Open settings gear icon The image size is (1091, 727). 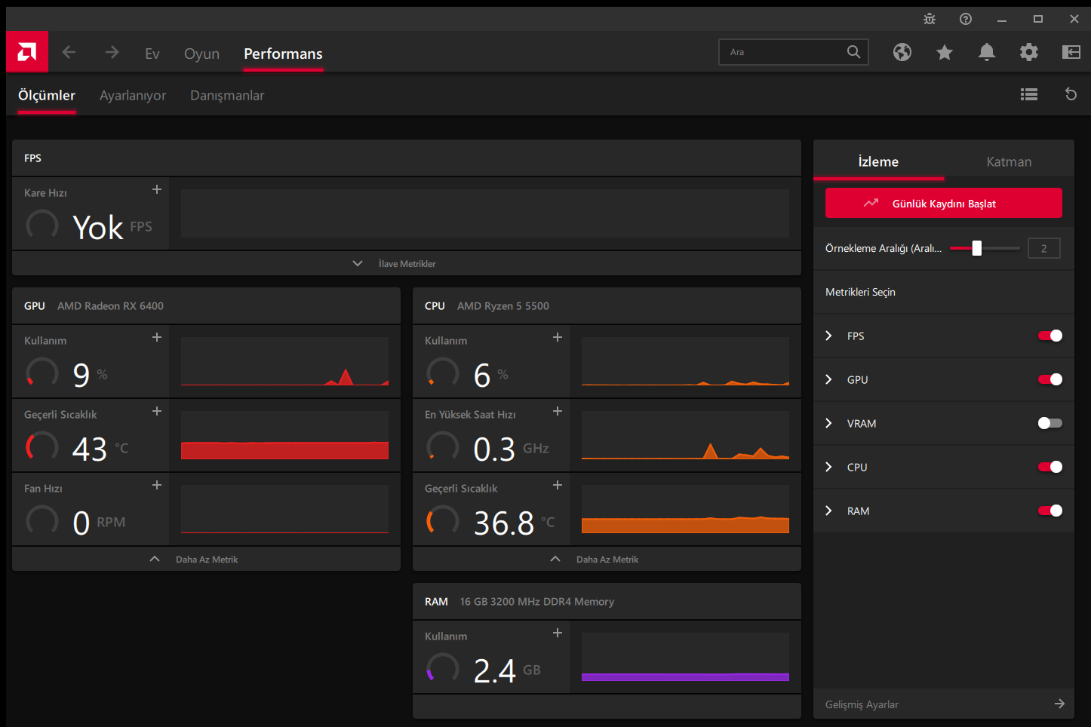tap(1029, 52)
